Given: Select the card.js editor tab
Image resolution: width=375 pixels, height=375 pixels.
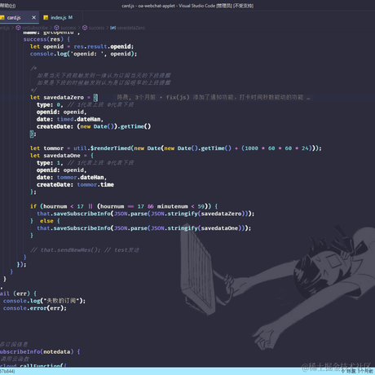Looking at the screenshot, I should click(14, 17).
